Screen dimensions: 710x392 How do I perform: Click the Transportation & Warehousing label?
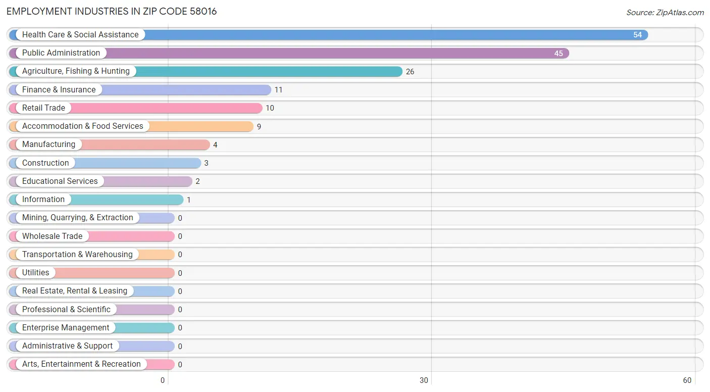[77, 255]
